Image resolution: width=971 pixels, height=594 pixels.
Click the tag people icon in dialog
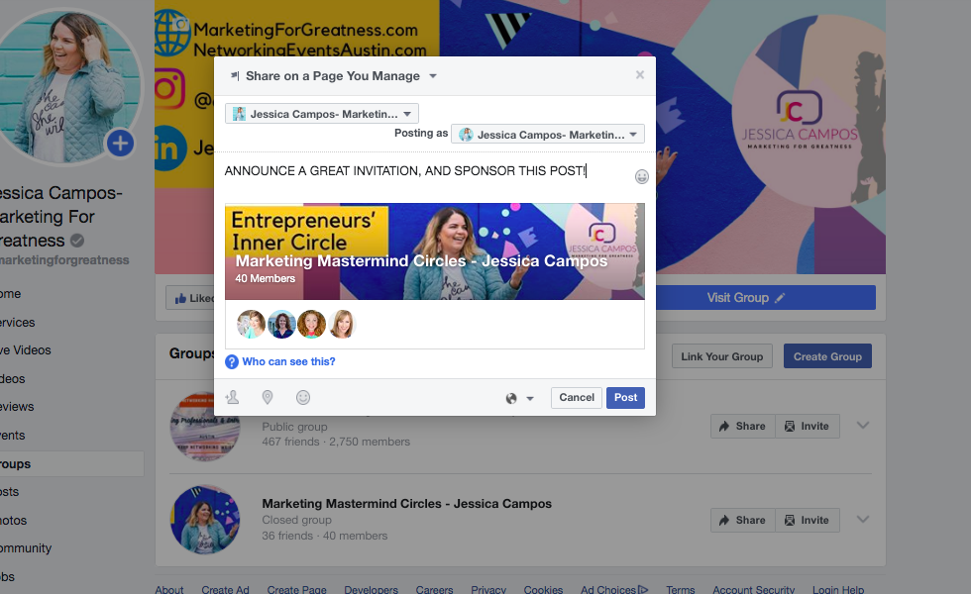coord(233,397)
